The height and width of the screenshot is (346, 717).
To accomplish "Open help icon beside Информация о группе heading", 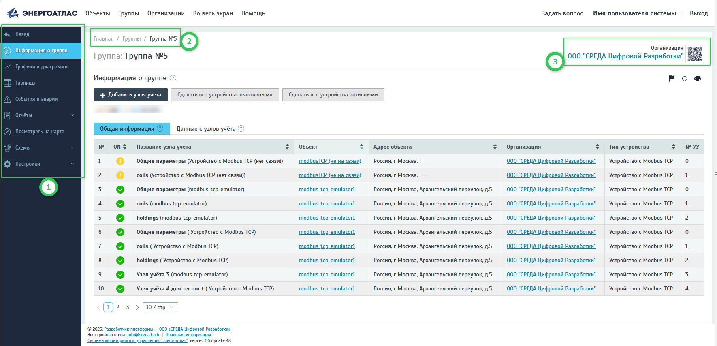I will coord(173,78).
